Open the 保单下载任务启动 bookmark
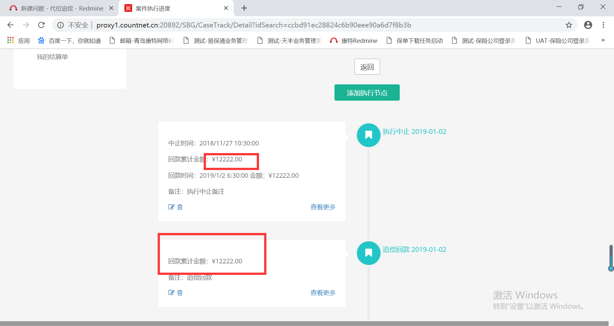 [414, 41]
